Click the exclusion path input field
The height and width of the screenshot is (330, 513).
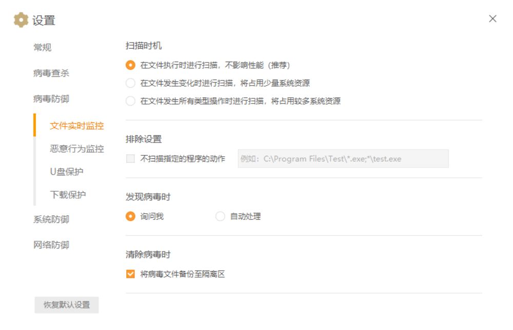click(x=343, y=159)
